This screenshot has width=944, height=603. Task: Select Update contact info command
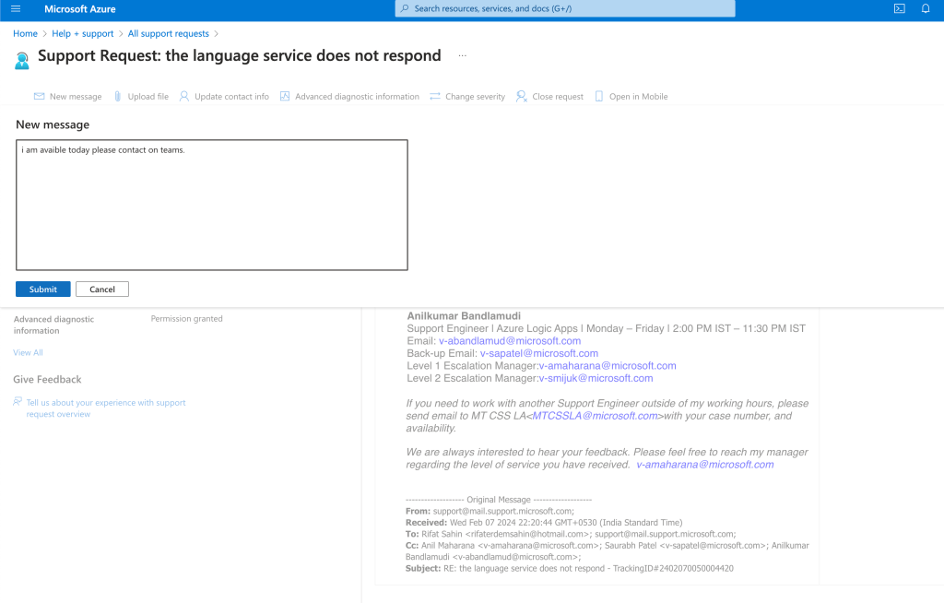(x=225, y=97)
